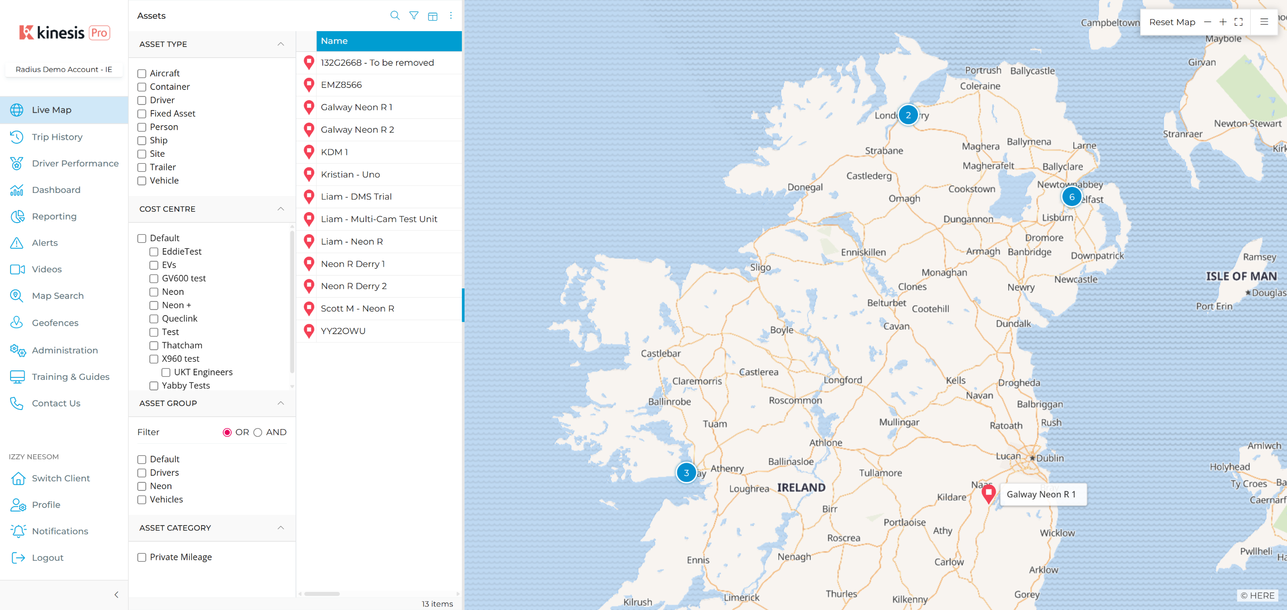Select the Scott M - Neon R asset
The width and height of the screenshot is (1287, 610).
tap(357, 309)
